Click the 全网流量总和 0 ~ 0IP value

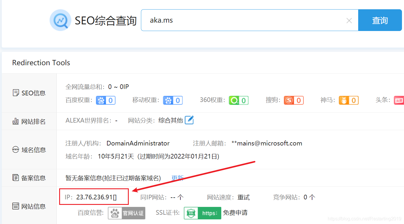point(118,87)
